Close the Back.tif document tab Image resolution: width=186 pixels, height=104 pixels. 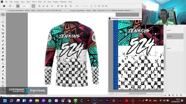coord(133,11)
